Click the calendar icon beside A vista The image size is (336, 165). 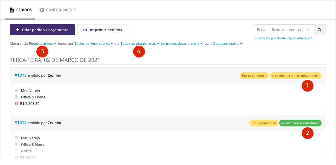click(17, 151)
